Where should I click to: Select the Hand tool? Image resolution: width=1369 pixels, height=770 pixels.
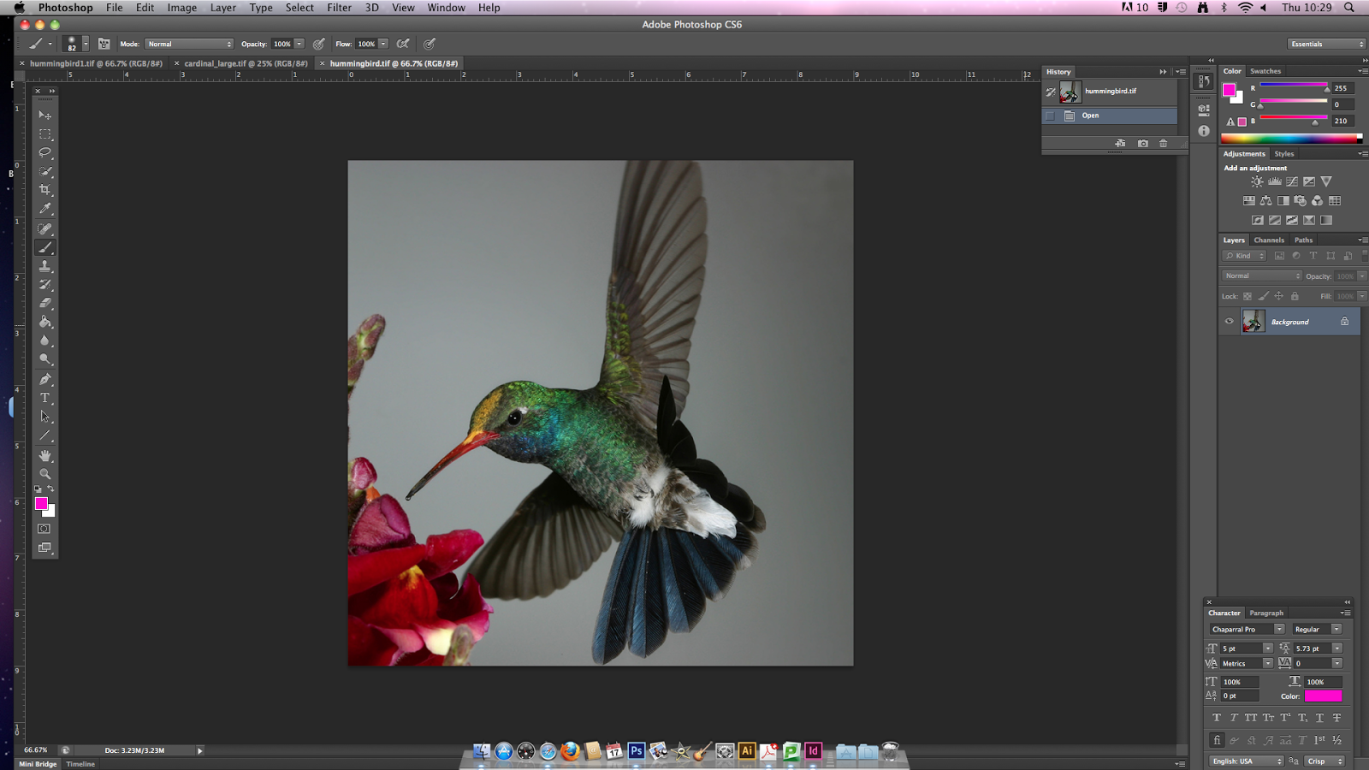(45, 455)
